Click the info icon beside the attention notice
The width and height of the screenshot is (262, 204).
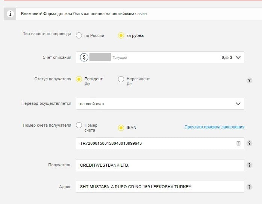tap(11, 14)
